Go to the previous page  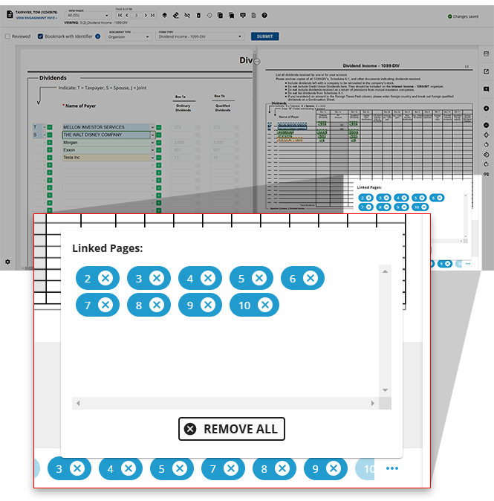pyautogui.click(x=127, y=16)
